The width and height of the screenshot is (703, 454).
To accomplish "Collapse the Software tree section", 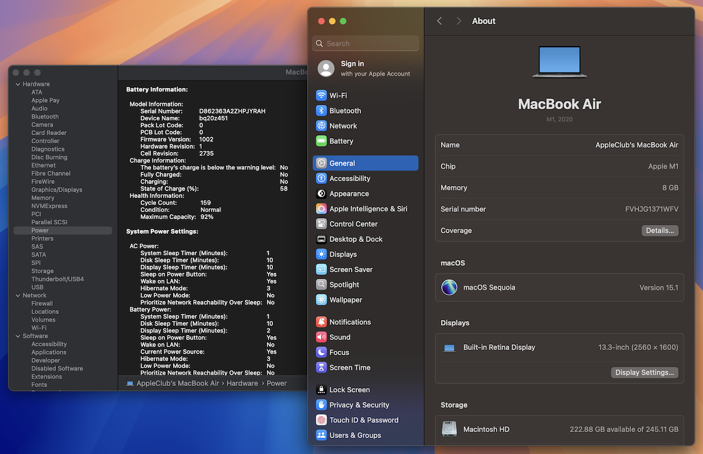I will pos(18,337).
